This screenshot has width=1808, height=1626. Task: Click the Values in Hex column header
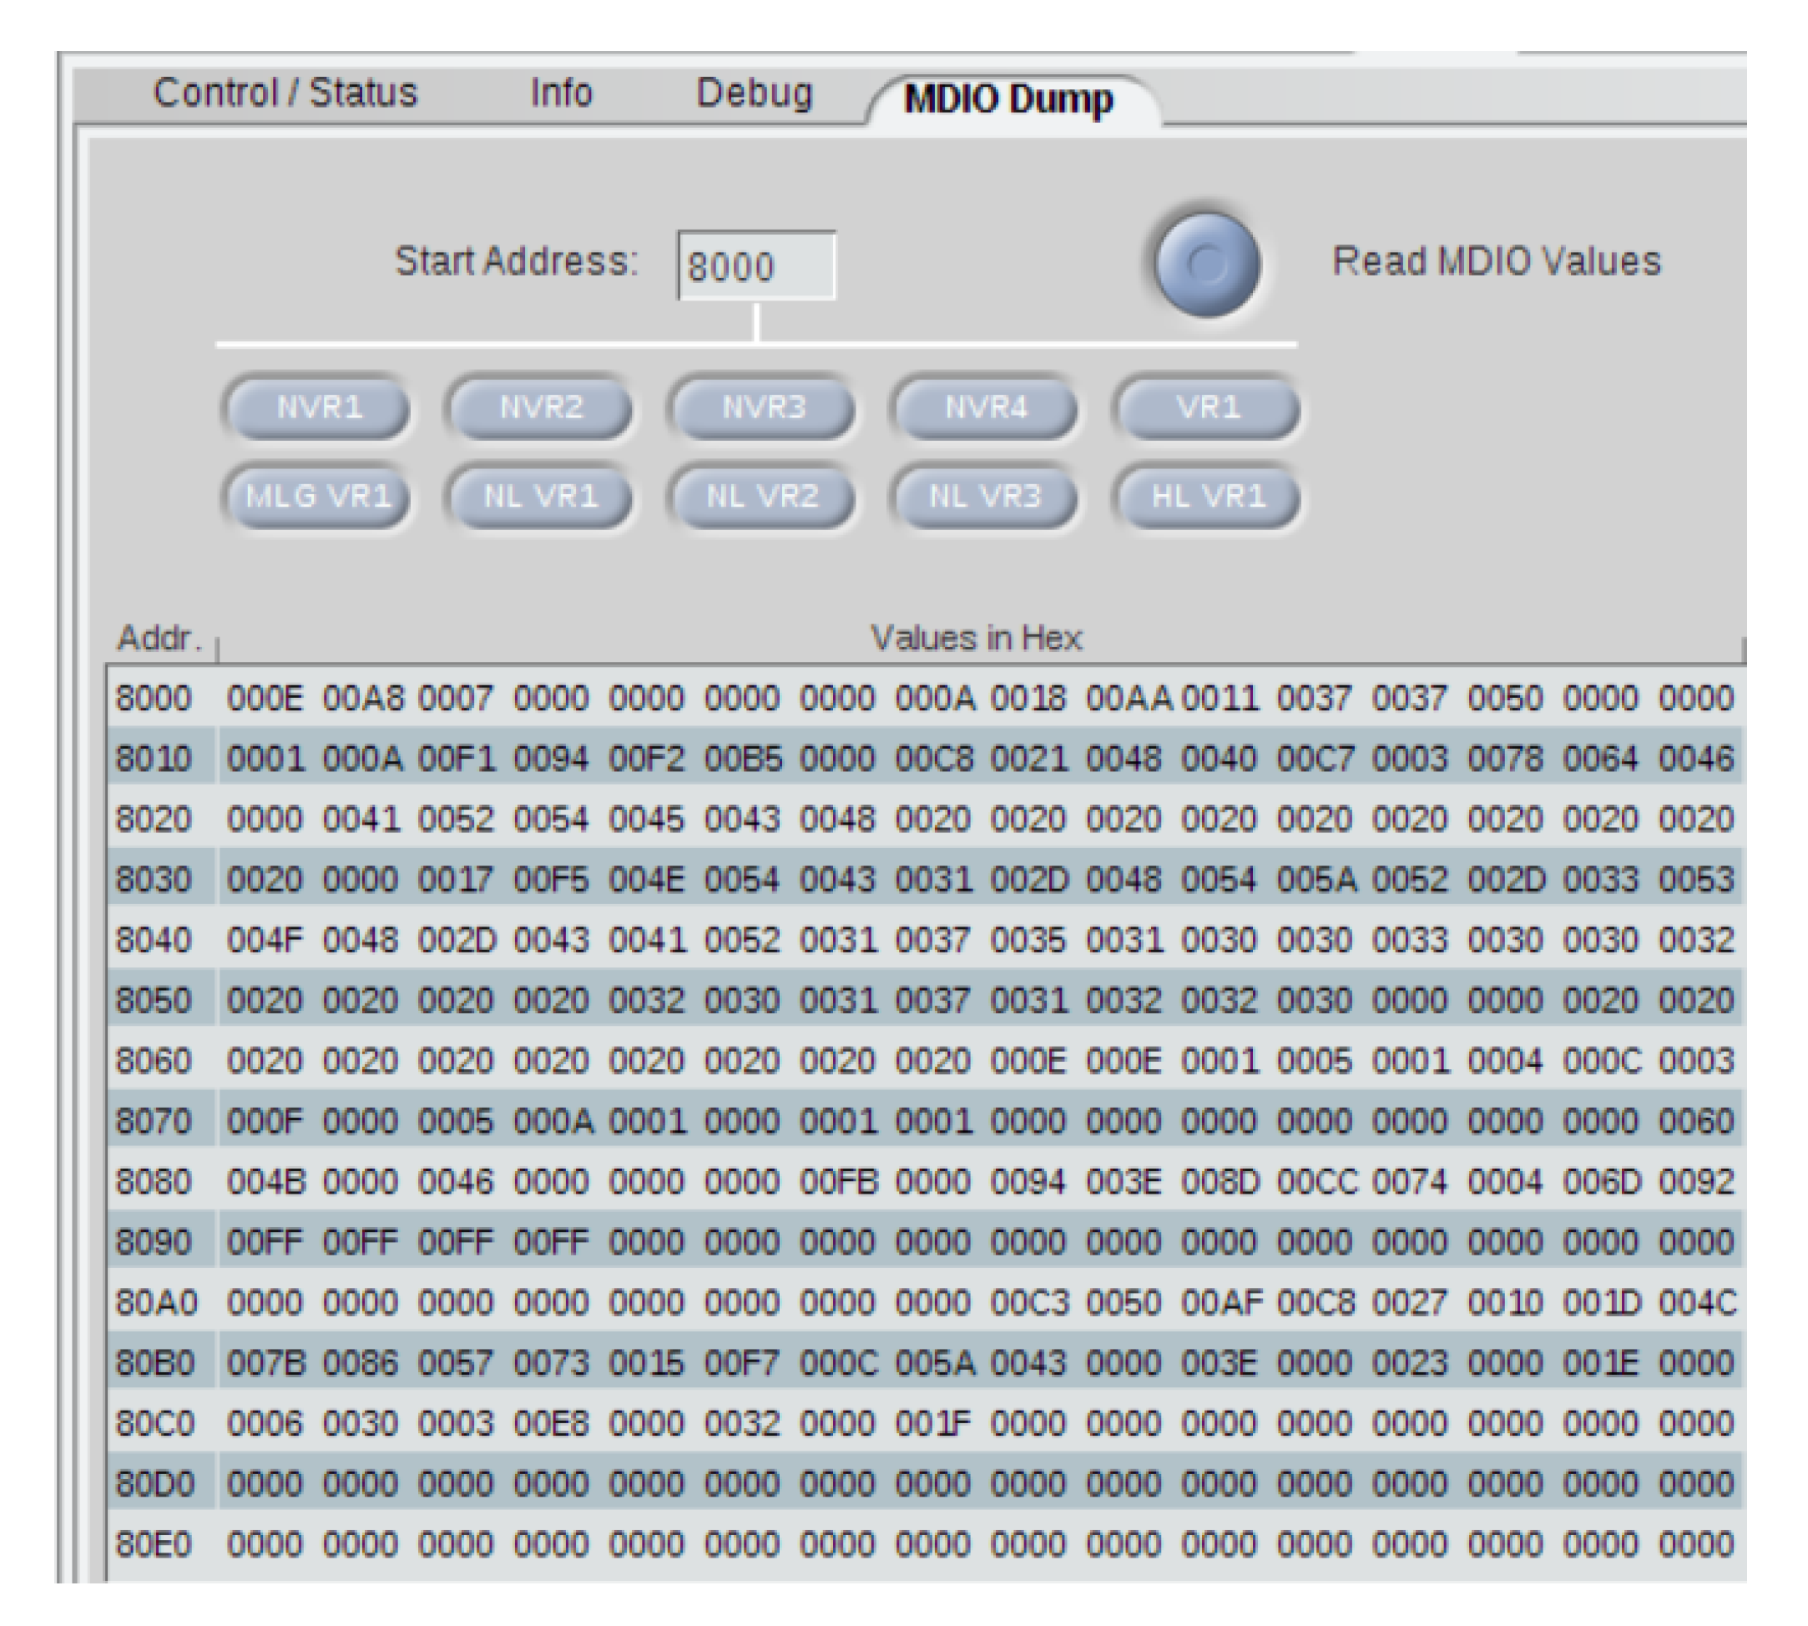click(976, 638)
